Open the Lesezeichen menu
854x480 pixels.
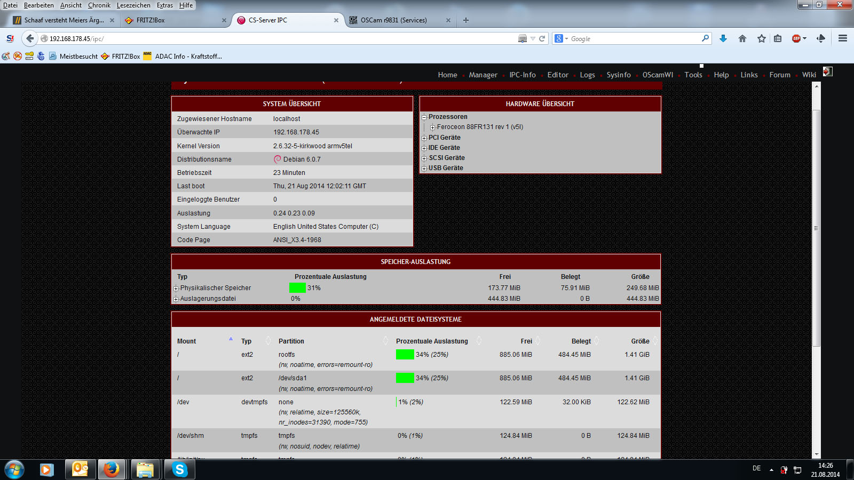click(x=133, y=5)
